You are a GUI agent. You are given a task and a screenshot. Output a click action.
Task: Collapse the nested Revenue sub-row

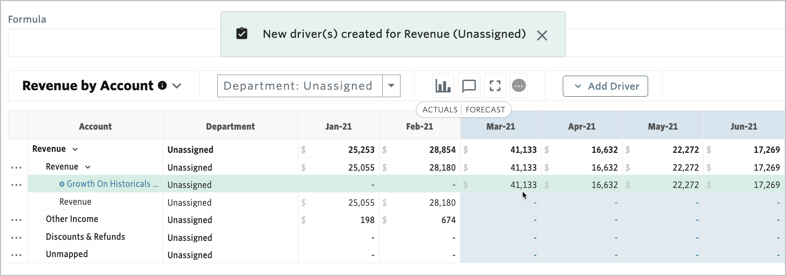[88, 167]
